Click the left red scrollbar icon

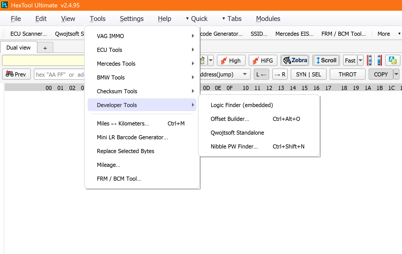pyautogui.click(x=369, y=61)
